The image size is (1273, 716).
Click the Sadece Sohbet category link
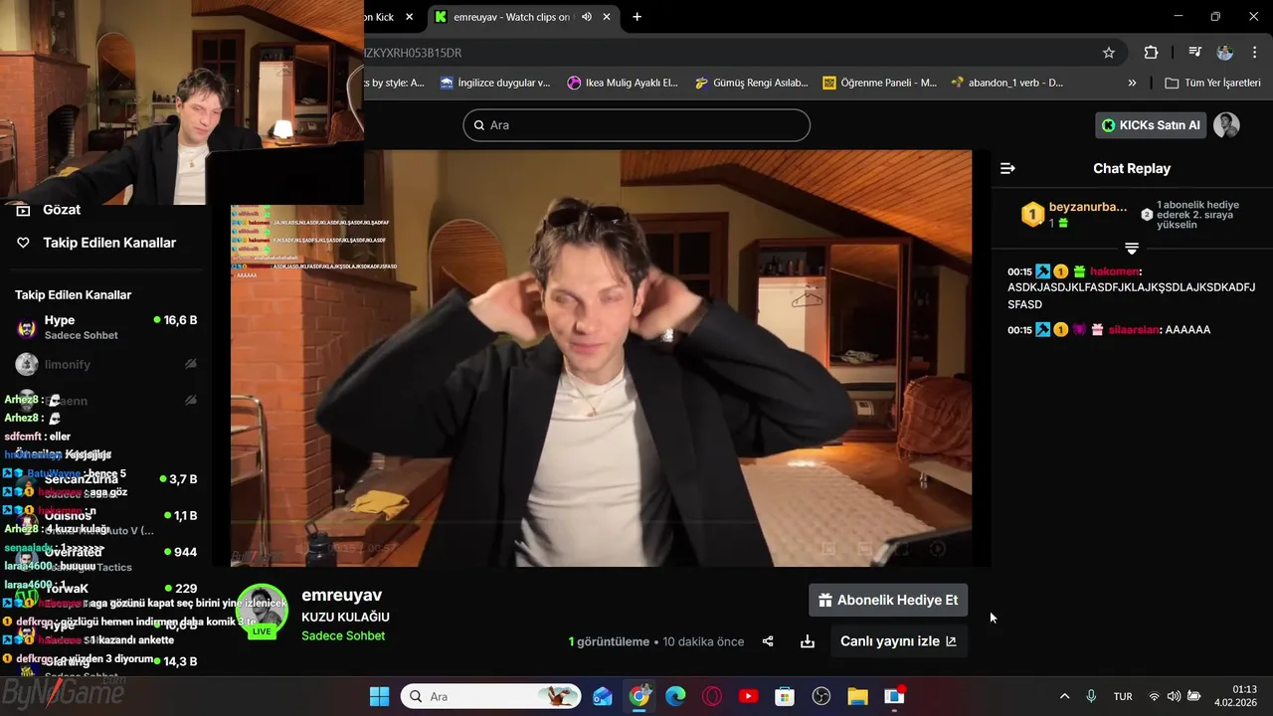[343, 635]
